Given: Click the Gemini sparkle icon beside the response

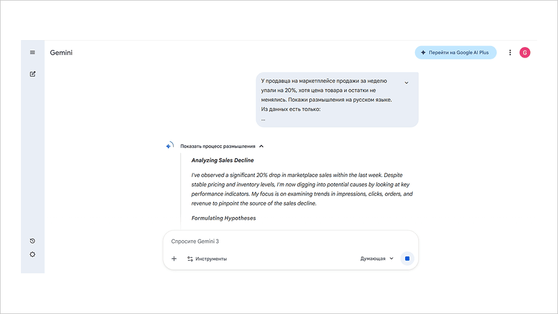Looking at the screenshot, I should coord(169,146).
